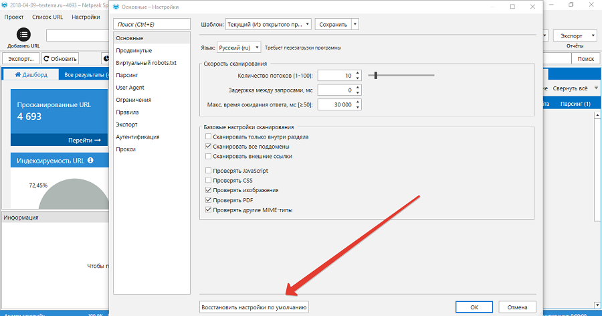Uncheck Проверять изображения
Viewport: 602px width, 316px height.
point(208,190)
